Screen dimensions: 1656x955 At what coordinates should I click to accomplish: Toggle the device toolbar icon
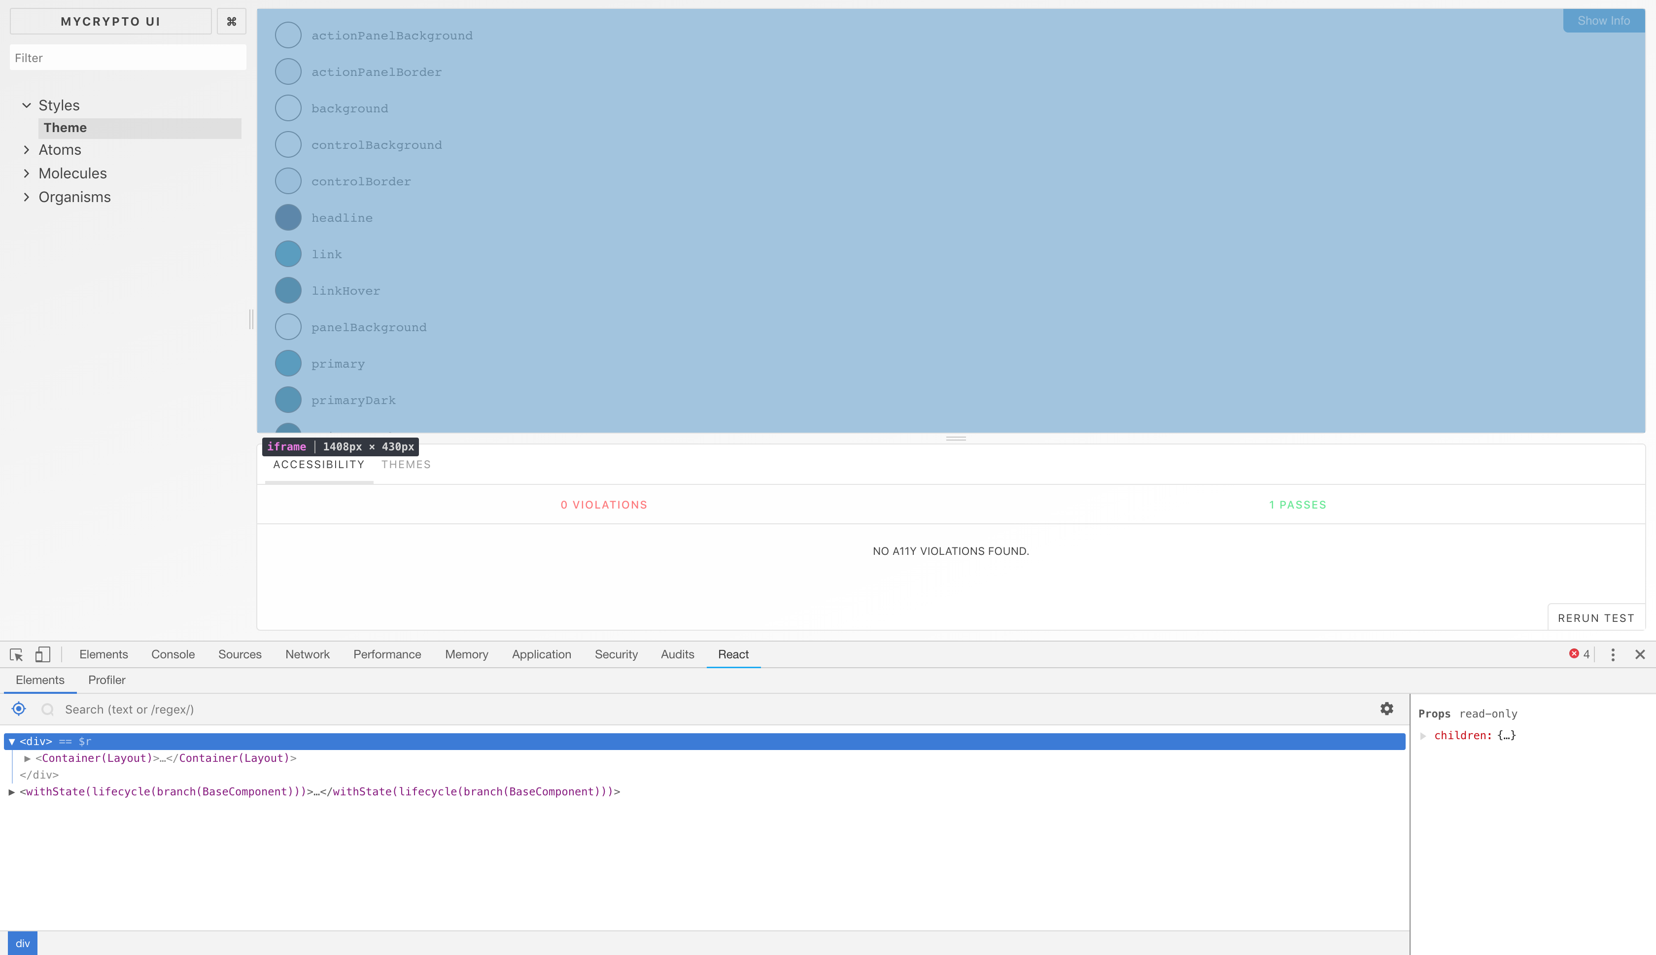pos(42,654)
